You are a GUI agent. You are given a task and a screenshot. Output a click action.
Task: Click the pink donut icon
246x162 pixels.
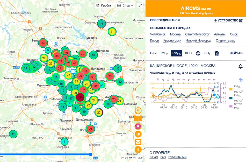tap(139, 126)
